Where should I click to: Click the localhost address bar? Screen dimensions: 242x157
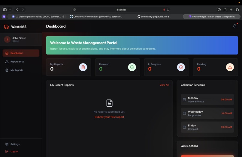[121, 10]
